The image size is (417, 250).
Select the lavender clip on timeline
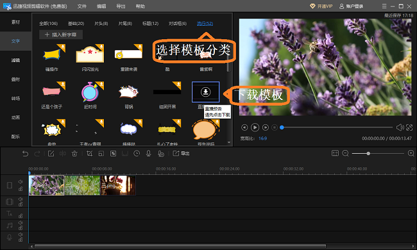(47, 185)
